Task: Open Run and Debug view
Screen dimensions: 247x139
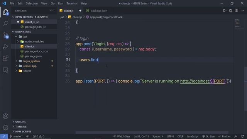Action: [x=5, y=47]
